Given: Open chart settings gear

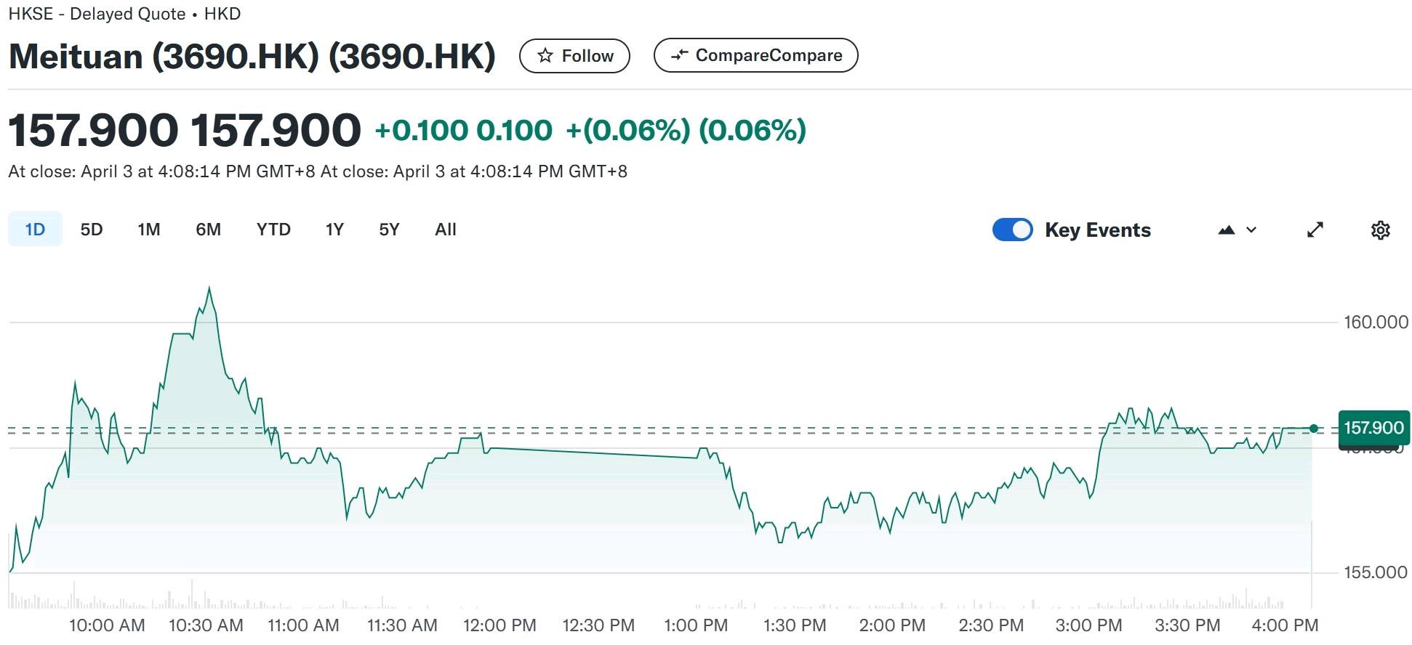Looking at the screenshot, I should coord(1380,230).
